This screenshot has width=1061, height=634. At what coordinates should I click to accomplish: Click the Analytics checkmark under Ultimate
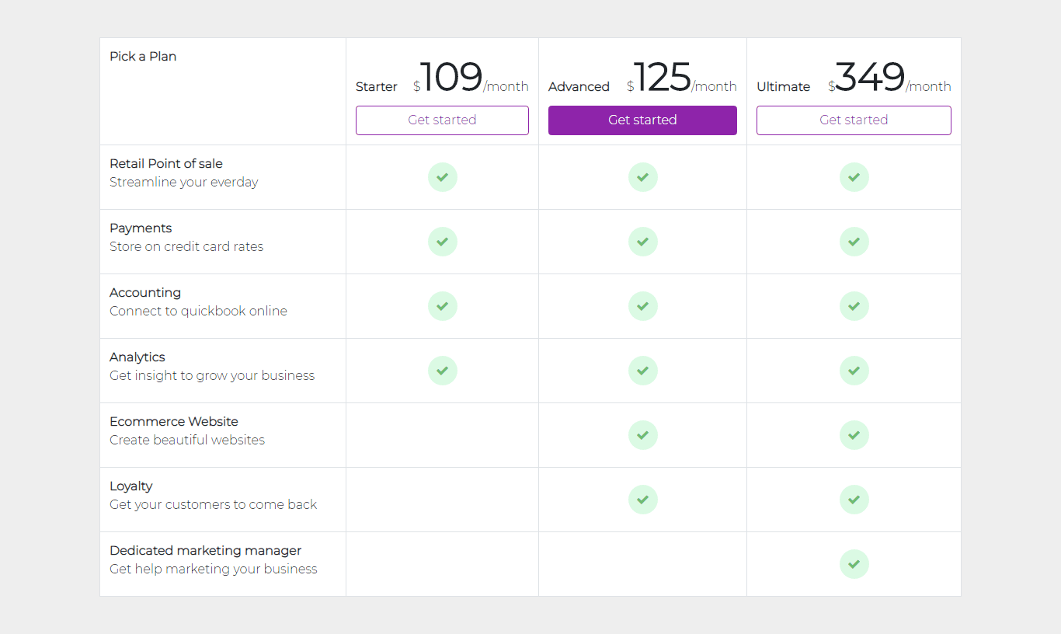pos(854,371)
